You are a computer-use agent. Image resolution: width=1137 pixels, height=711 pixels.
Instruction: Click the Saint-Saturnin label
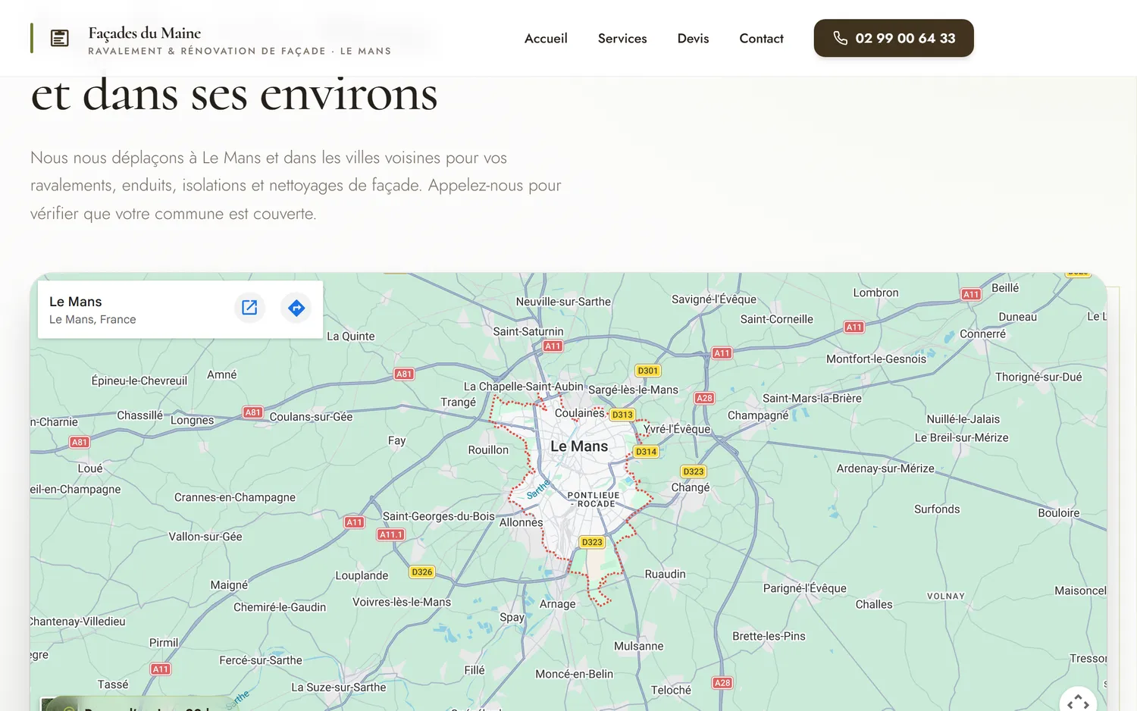tap(528, 331)
